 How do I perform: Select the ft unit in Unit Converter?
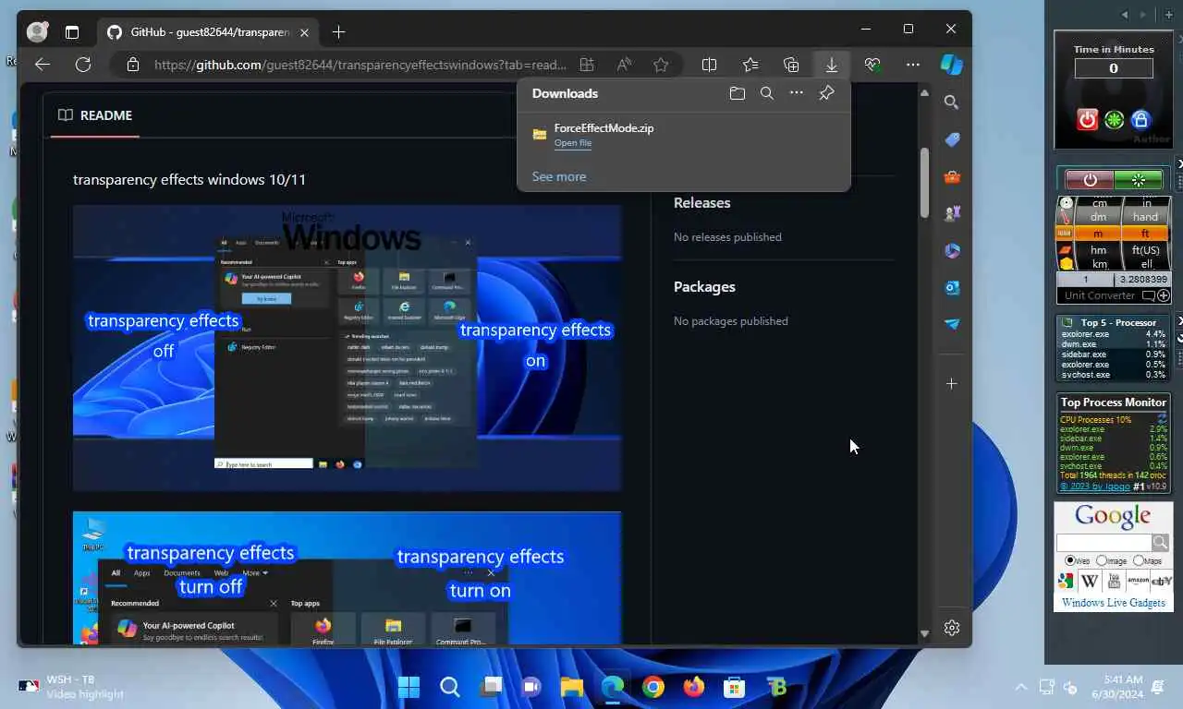[1145, 234]
